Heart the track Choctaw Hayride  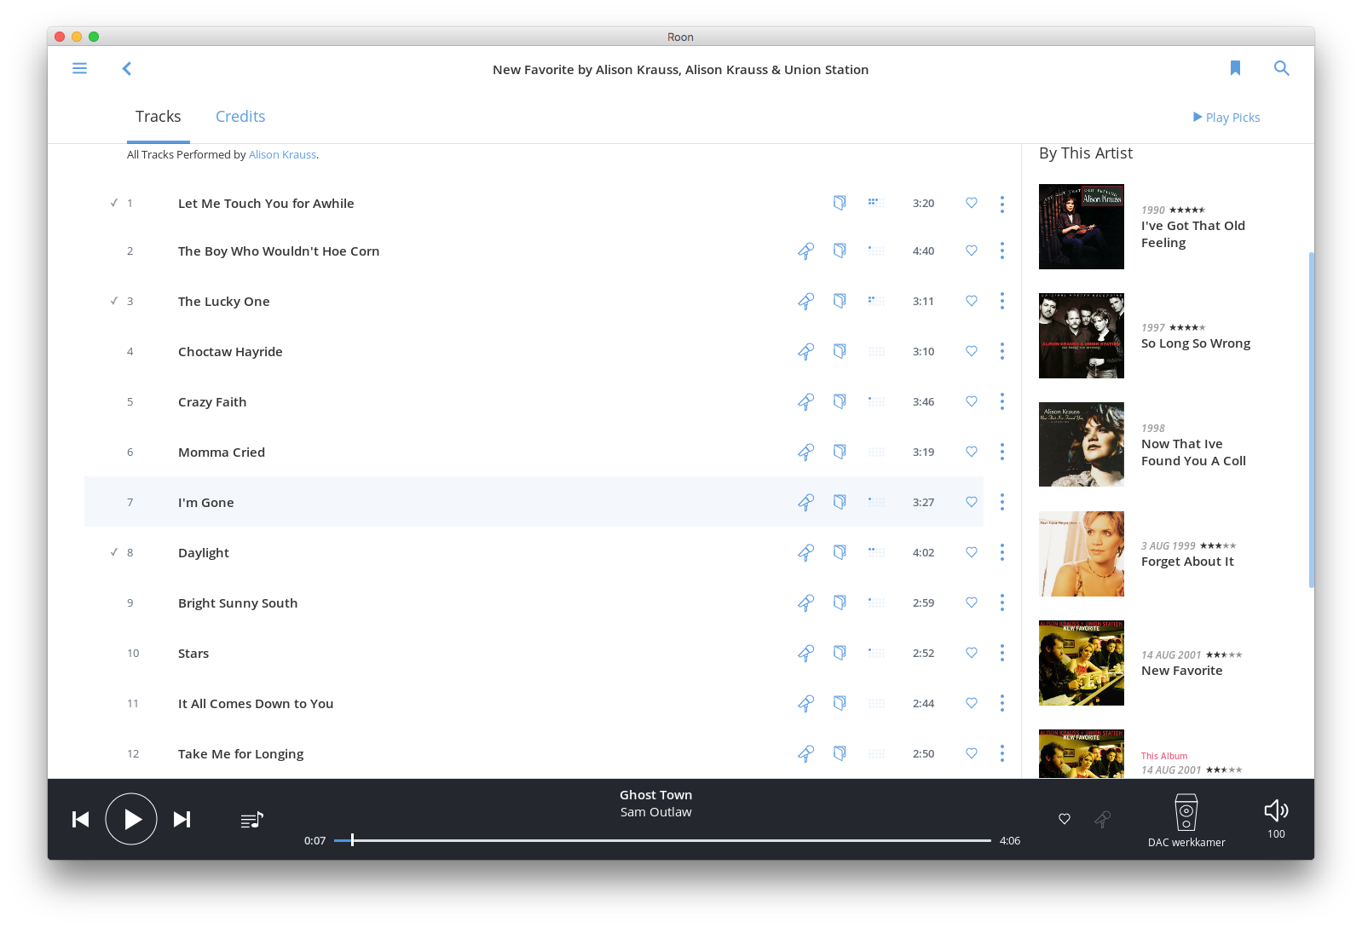point(971,351)
